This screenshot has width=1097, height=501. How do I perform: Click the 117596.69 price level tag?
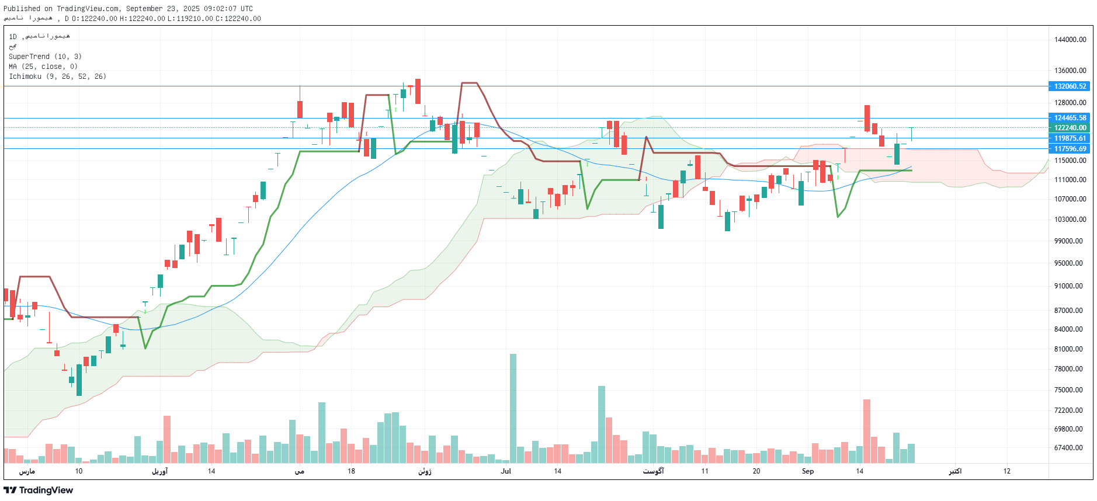(x=1070, y=149)
